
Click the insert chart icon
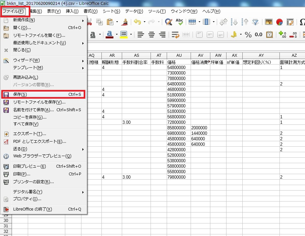coord(279,22)
